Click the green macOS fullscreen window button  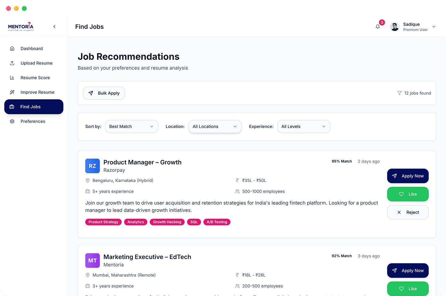pos(24,8)
